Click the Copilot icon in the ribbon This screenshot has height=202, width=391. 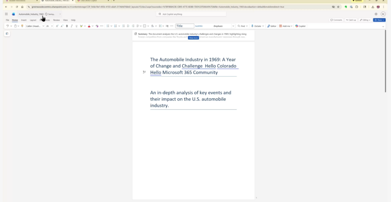[300, 26]
